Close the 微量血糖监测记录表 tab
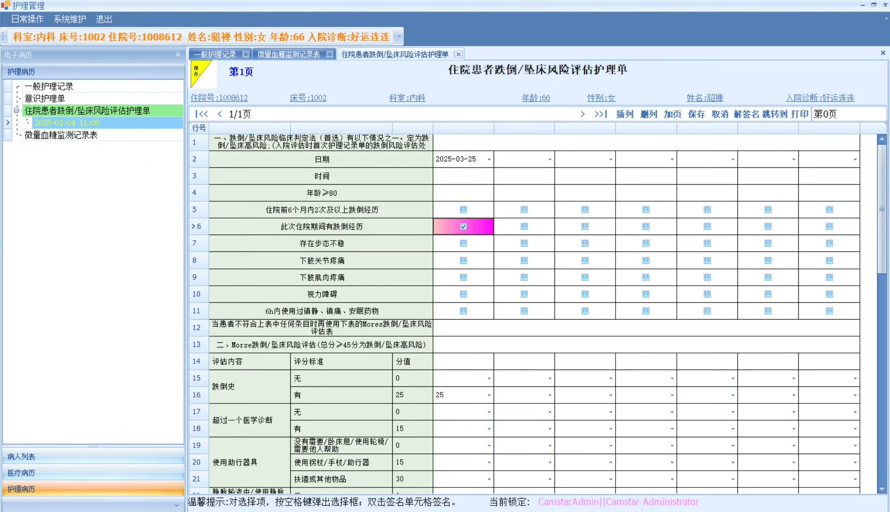890x512 pixels. [x=330, y=54]
